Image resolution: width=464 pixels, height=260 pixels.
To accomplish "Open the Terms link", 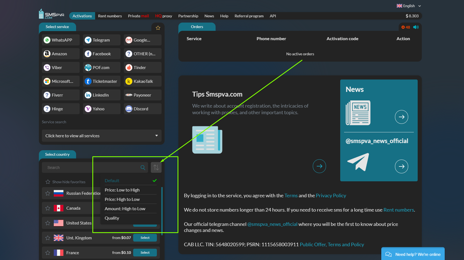I will 291,196.
